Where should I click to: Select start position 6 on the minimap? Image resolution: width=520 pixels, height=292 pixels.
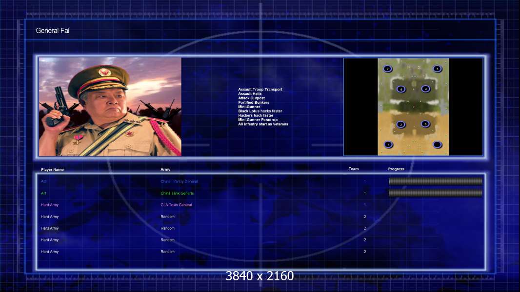pos(401,89)
